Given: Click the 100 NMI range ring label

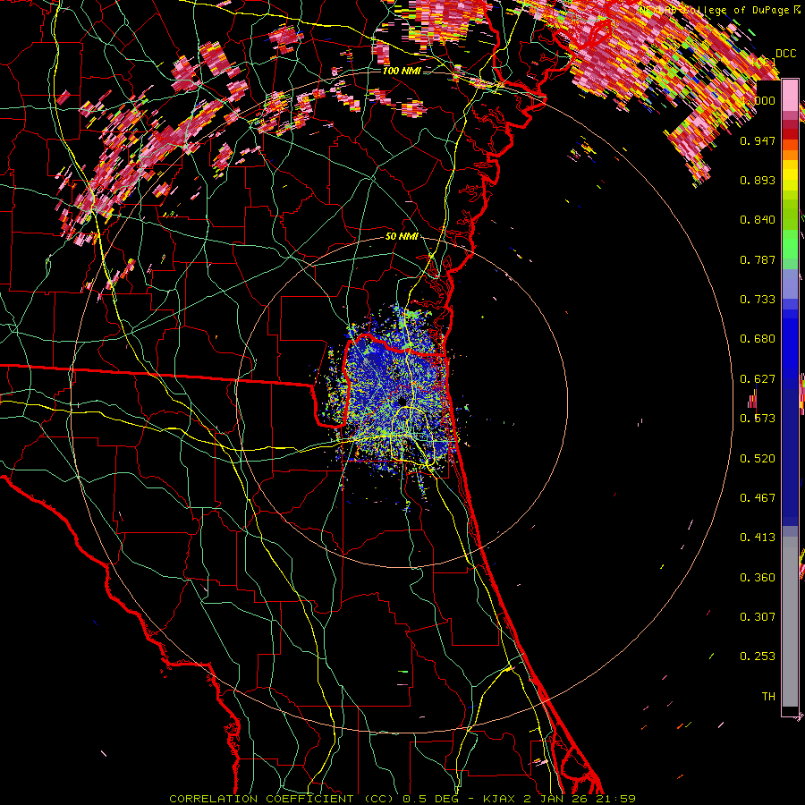Looking at the screenshot, I should pos(402,71).
